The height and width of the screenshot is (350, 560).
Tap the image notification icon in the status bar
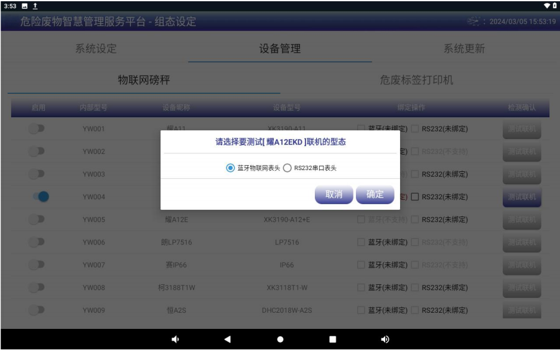coord(25,6)
